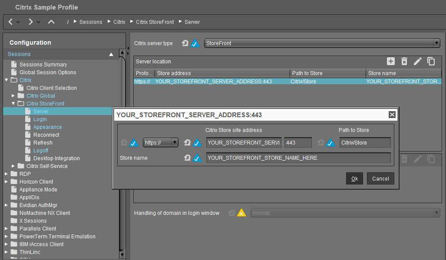This screenshot has width=446, height=260.
Task: Reset the Store name value
Action: pos(187,158)
